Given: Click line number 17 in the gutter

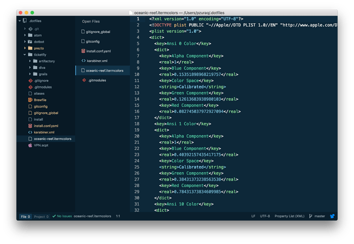Looking at the screenshot, I should tap(137, 117).
